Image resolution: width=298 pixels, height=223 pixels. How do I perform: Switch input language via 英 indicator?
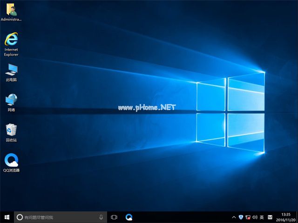coord(262,217)
